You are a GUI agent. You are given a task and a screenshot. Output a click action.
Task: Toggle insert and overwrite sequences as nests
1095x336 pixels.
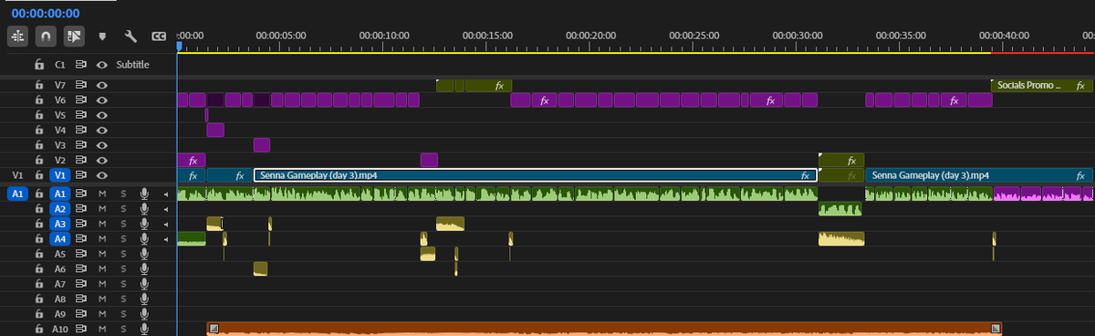18,37
